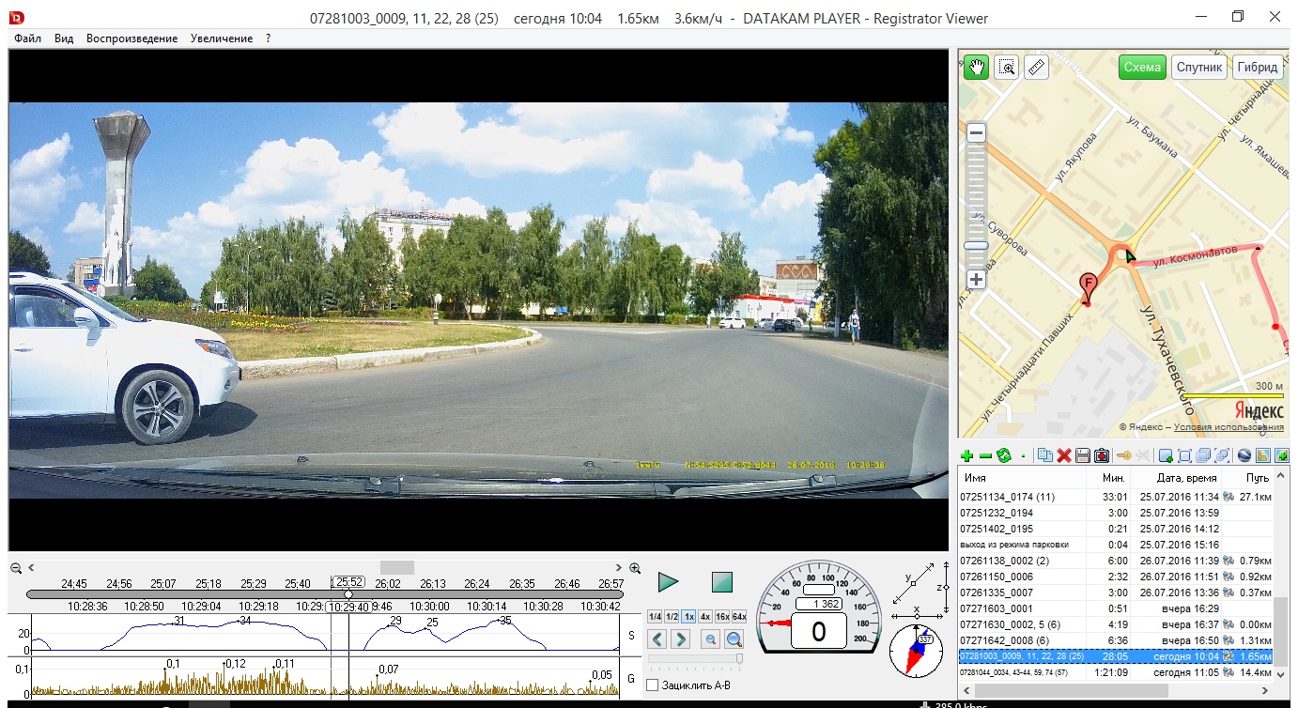Click the red X delete icon
This screenshot has width=1298, height=708.
1064,456
